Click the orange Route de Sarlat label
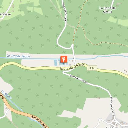 40,122
